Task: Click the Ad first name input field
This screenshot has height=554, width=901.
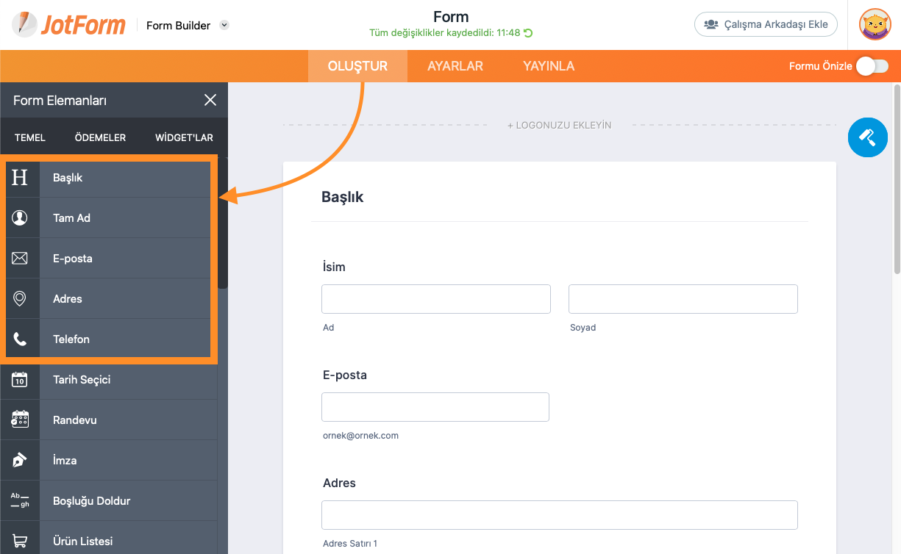Action: point(436,299)
